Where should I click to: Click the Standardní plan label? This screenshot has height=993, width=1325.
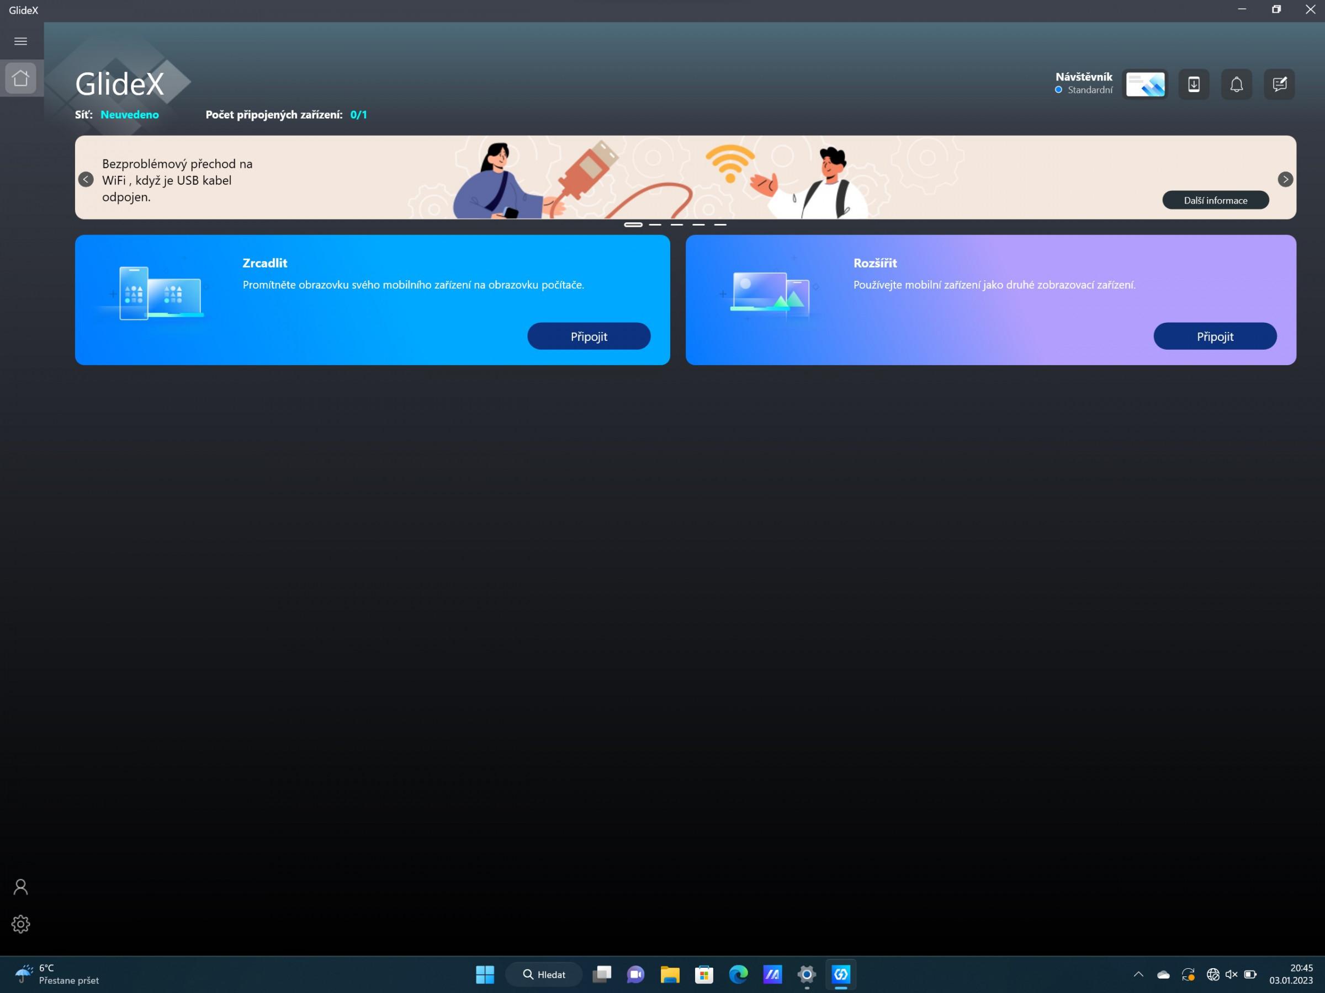coord(1090,90)
